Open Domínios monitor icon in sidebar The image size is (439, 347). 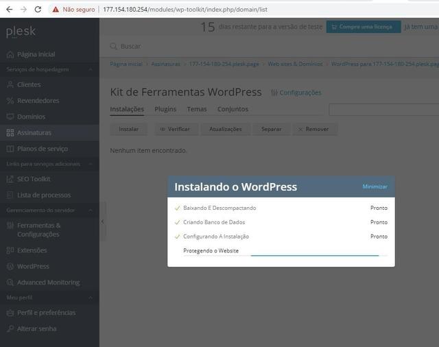[x=10, y=117]
